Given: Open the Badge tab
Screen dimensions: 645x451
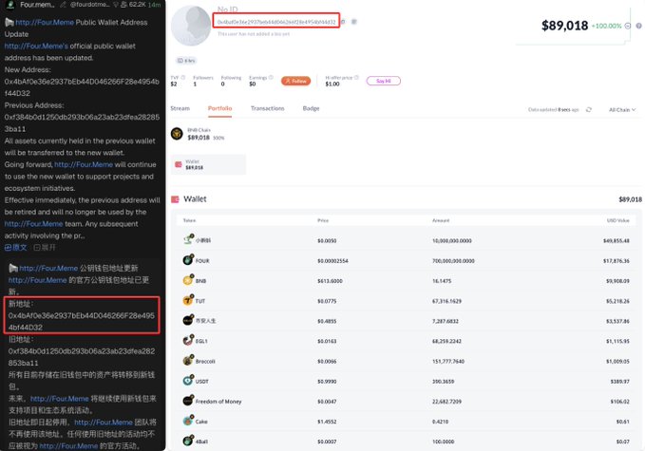Looking at the screenshot, I should 311,108.
